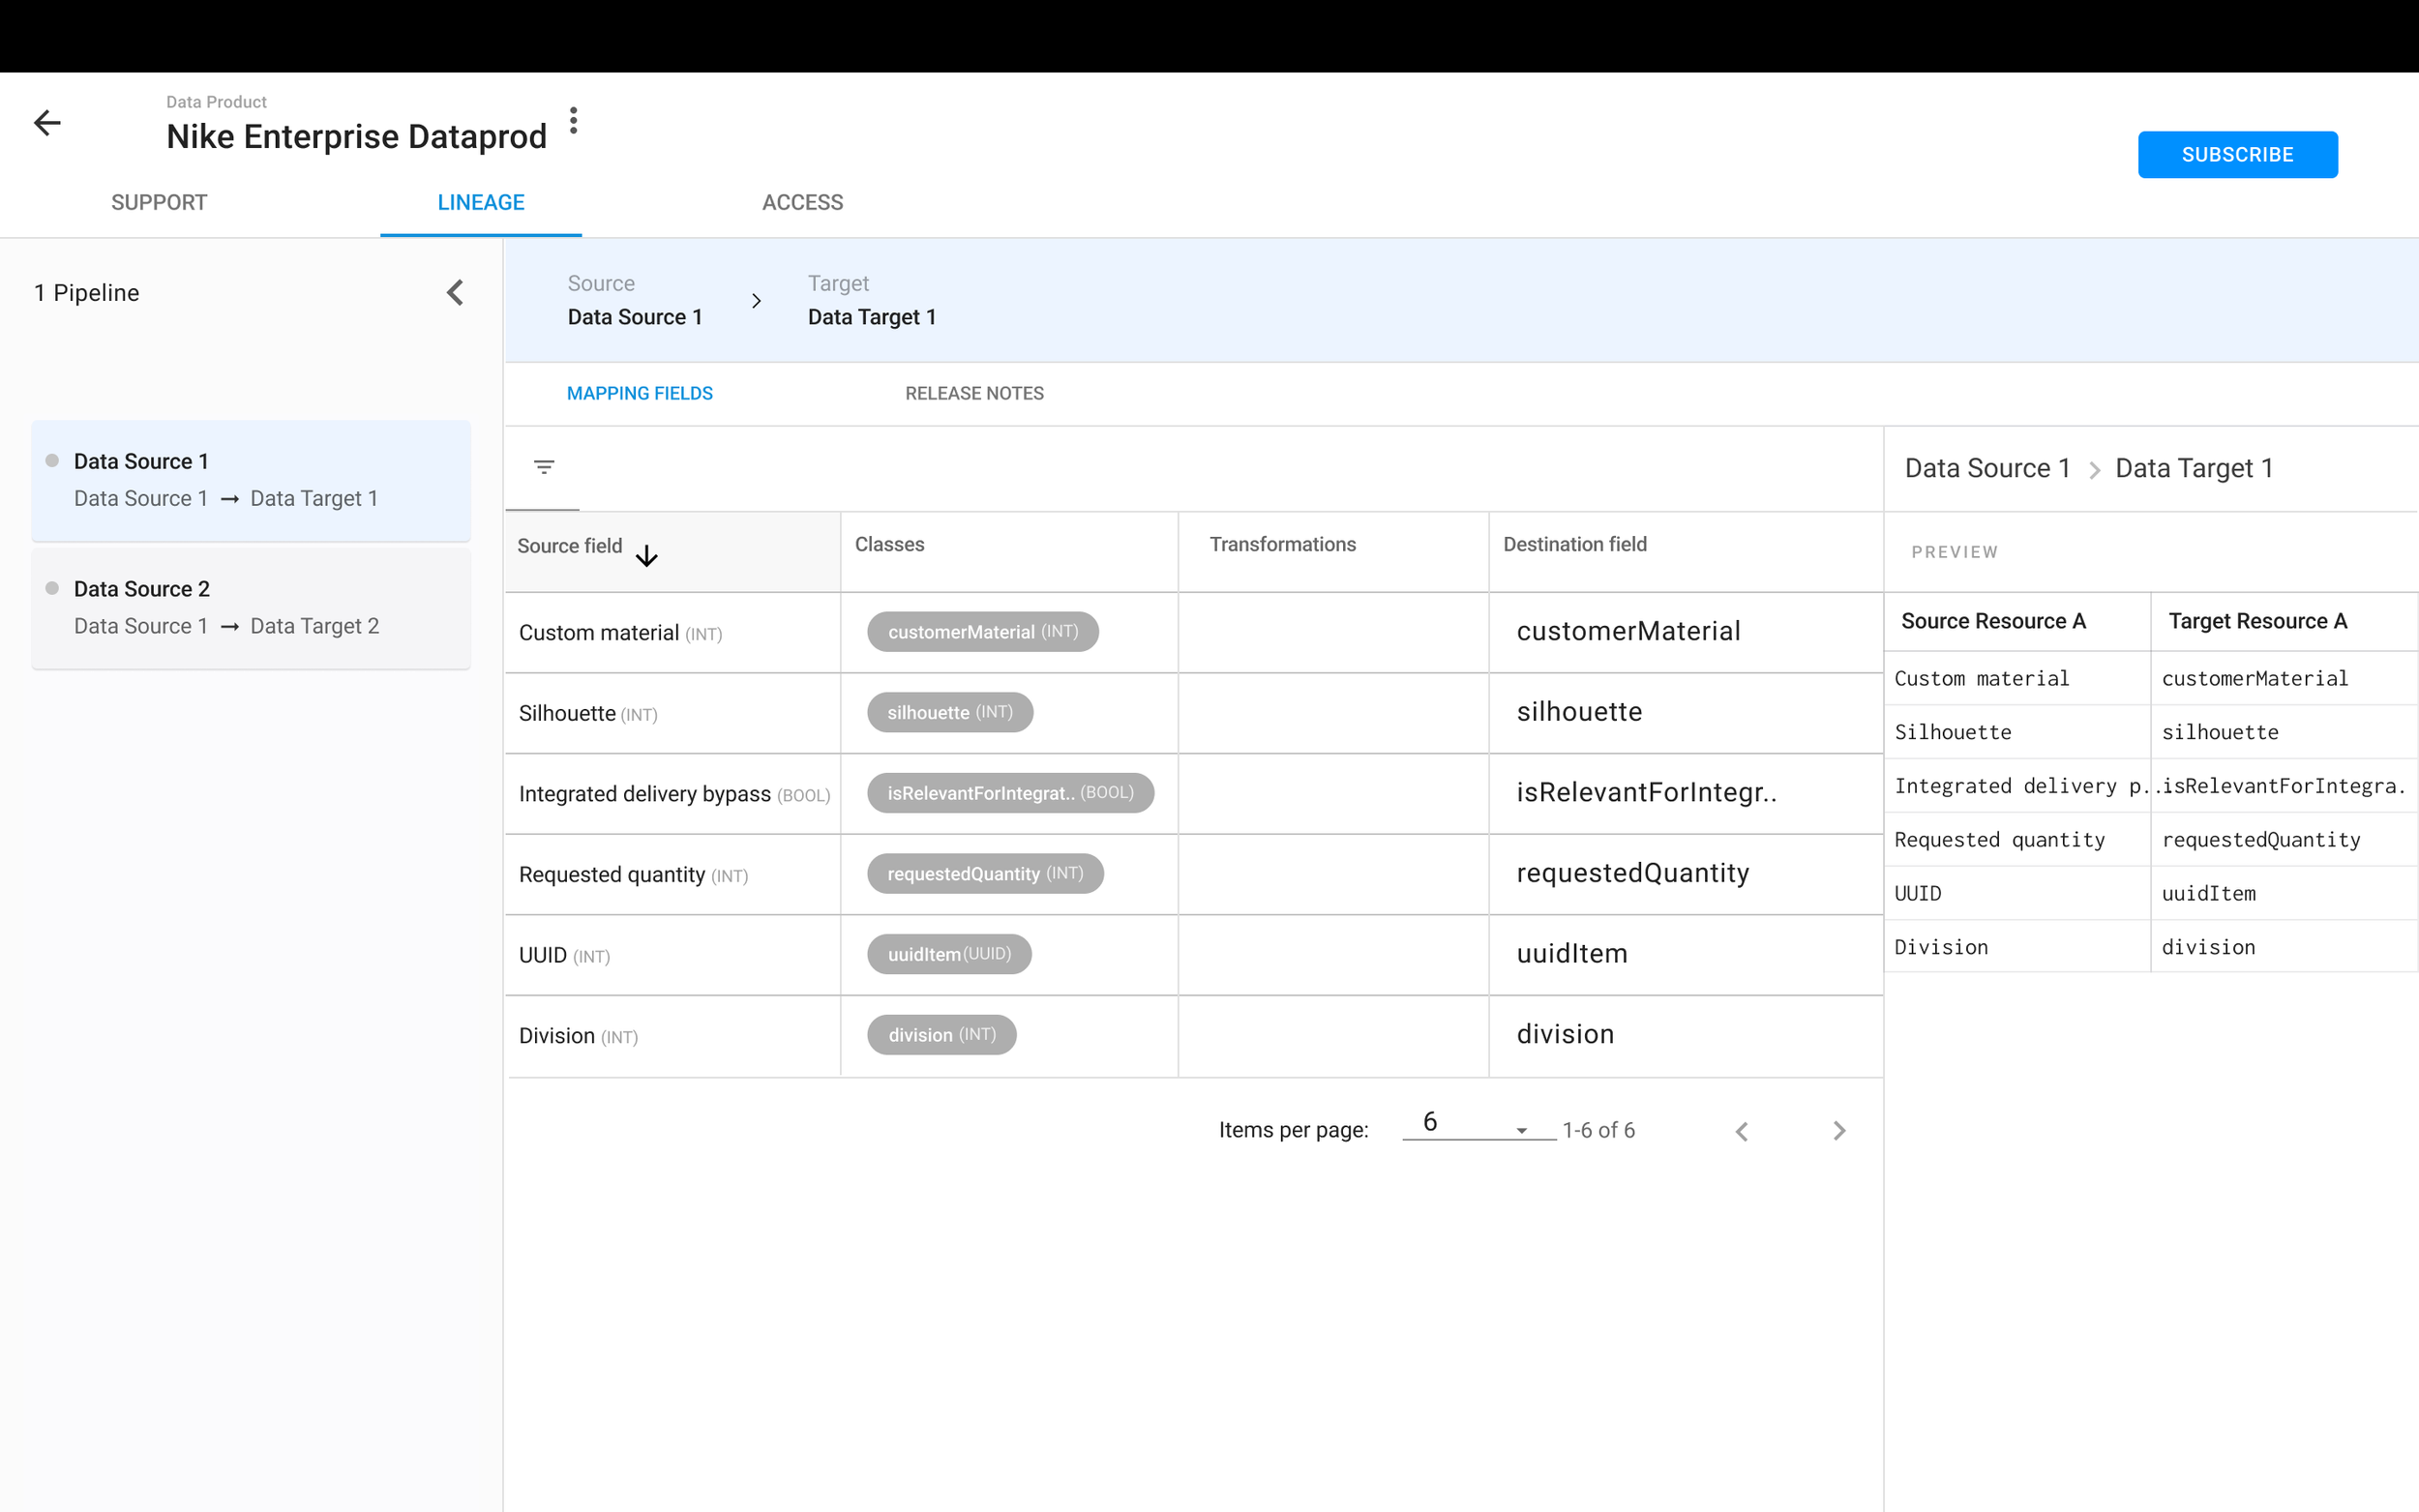This screenshot has width=2419, height=1512.
Task: Click the Transformations column header
Action: [x=1282, y=544]
